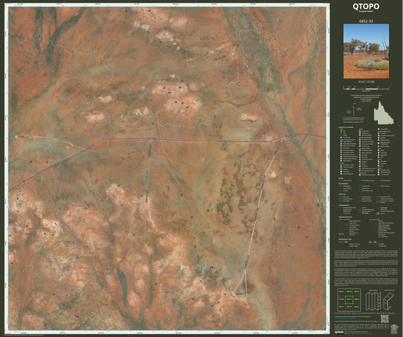
Task: Open the Creative Commons licence URL
Action: [359, 333]
